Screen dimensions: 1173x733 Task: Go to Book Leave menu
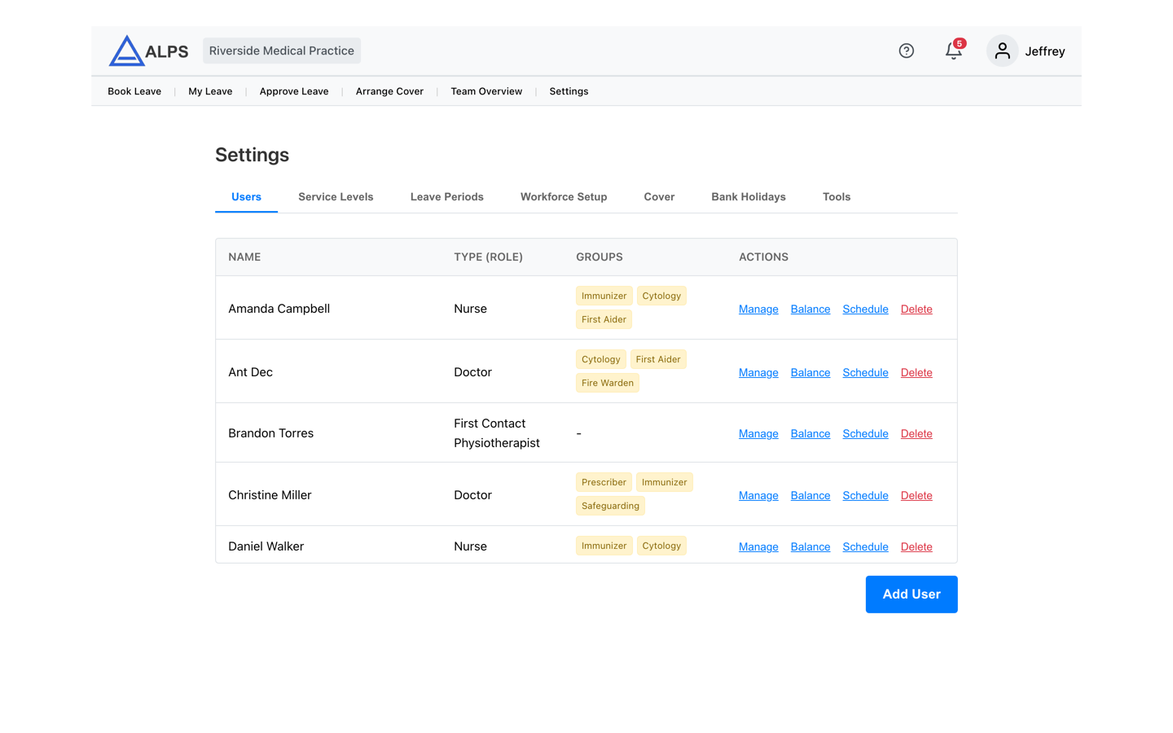coord(134,91)
